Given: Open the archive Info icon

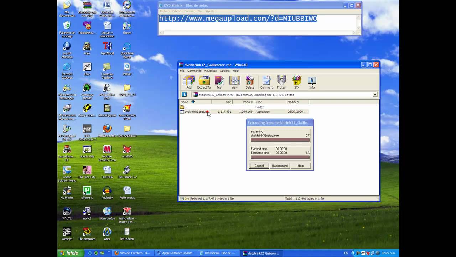Looking at the screenshot, I should coord(312,82).
